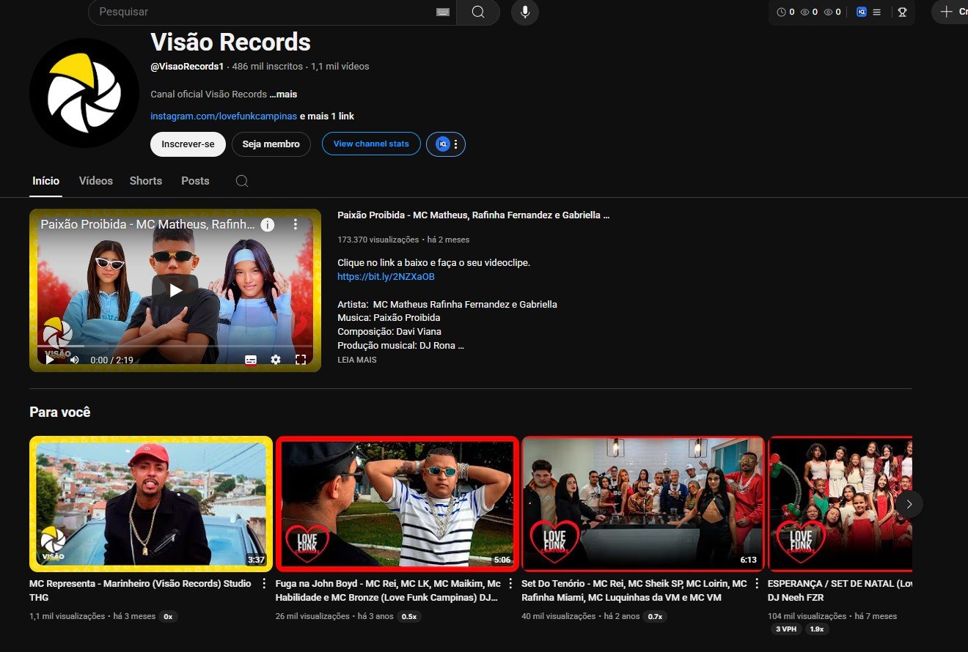The image size is (968, 652).
Task: Click the Inscrever-se subscribe button
Action: coord(188,144)
